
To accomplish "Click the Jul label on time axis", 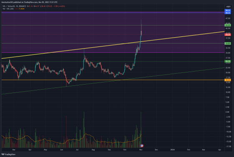I will (77, 149).
